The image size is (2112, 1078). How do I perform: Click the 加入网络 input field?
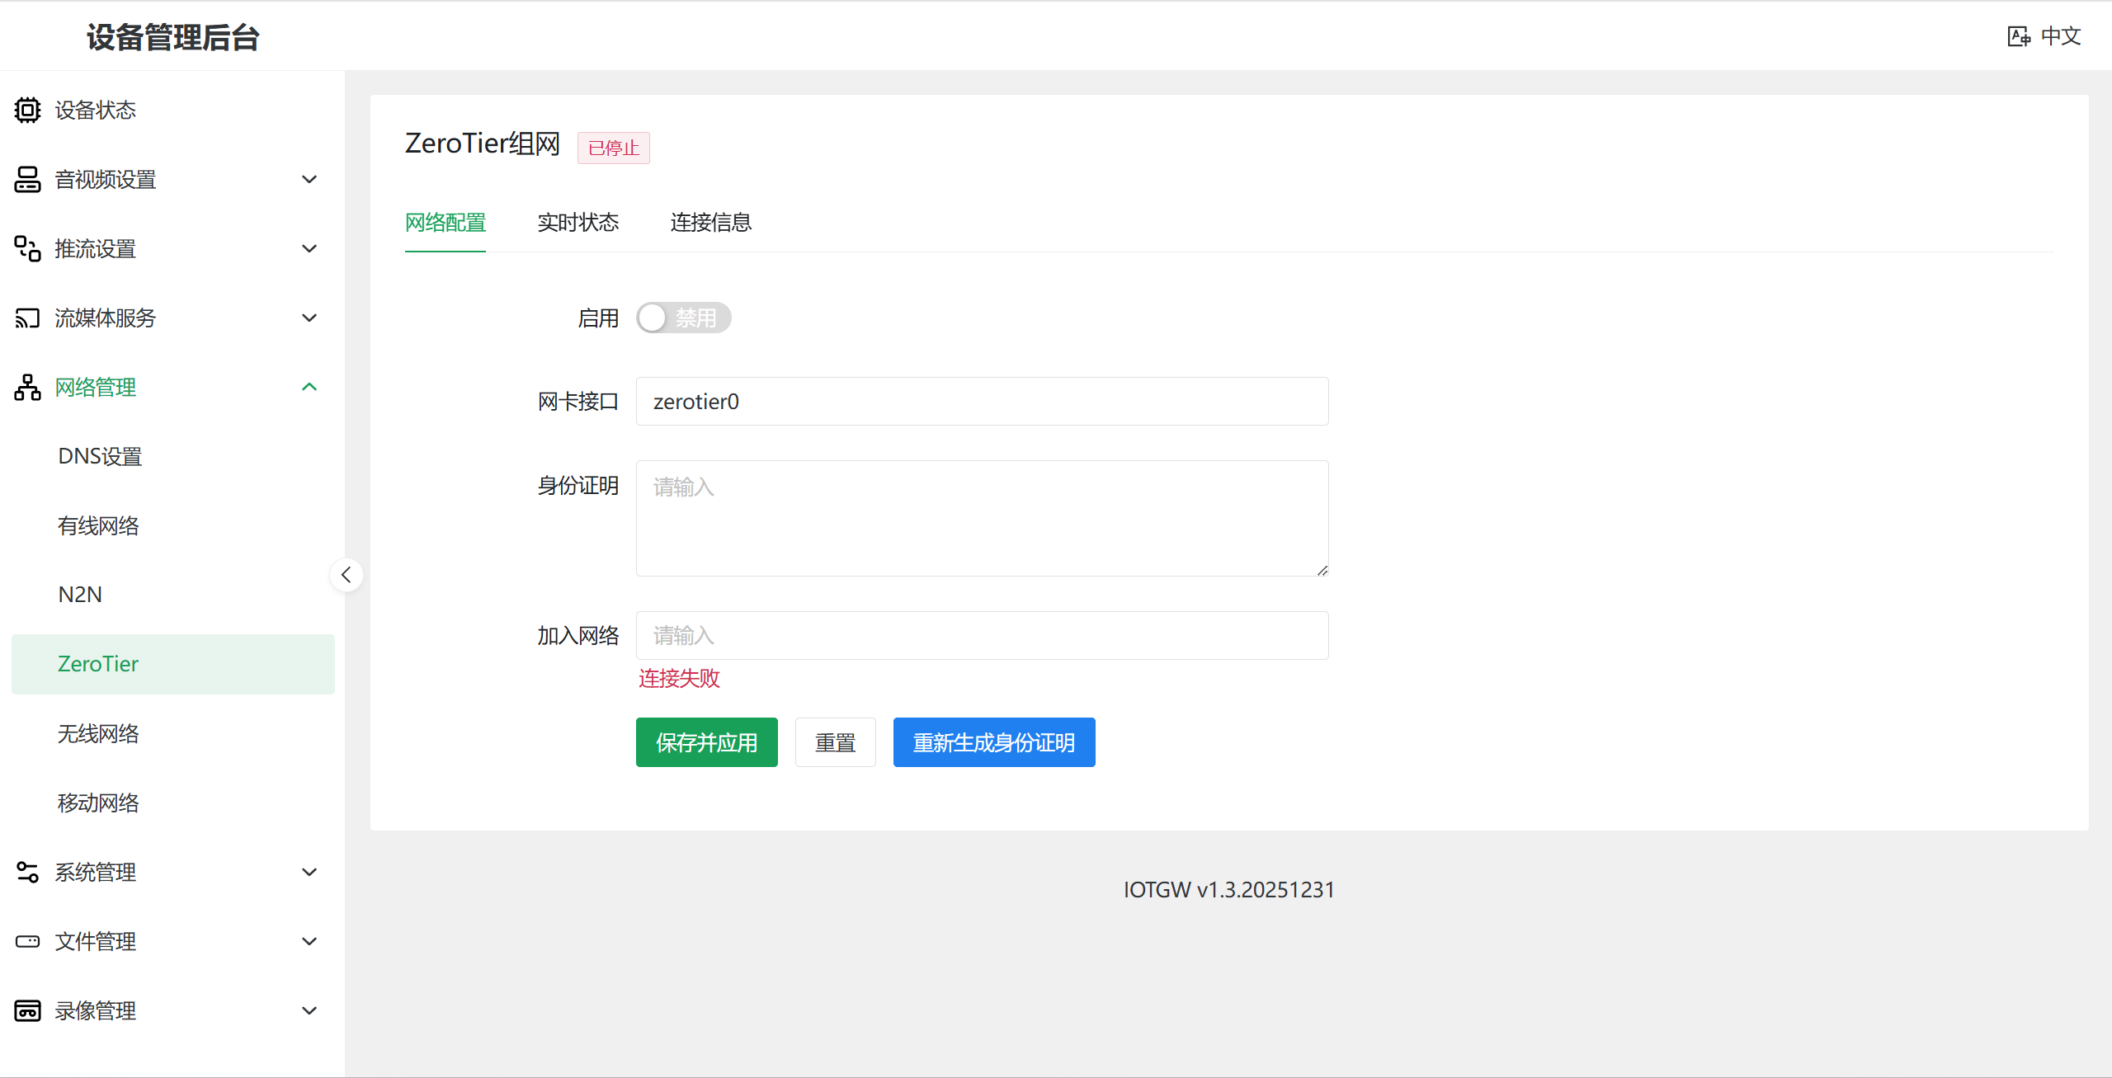982,635
